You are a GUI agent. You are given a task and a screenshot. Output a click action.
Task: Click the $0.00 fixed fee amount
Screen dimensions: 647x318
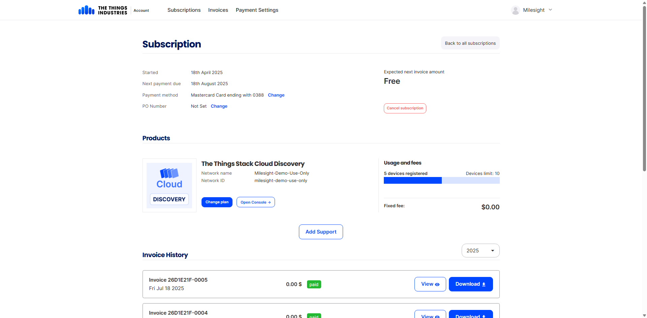(490, 207)
